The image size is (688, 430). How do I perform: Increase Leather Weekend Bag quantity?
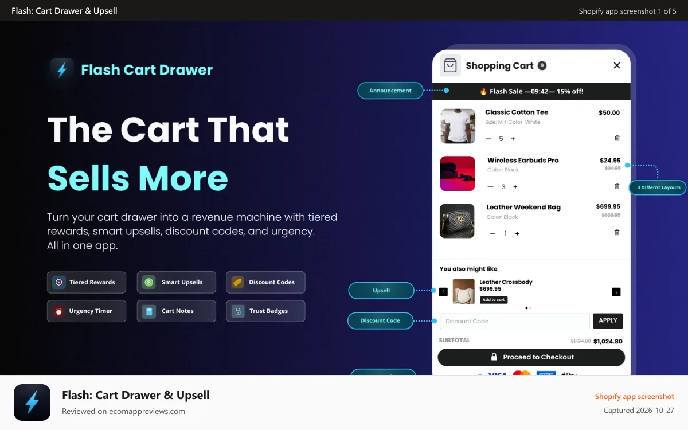pyautogui.click(x=517, y=234)
